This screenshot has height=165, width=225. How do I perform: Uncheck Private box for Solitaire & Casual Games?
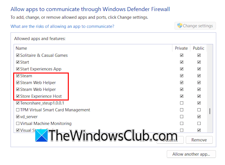point(182,55)
